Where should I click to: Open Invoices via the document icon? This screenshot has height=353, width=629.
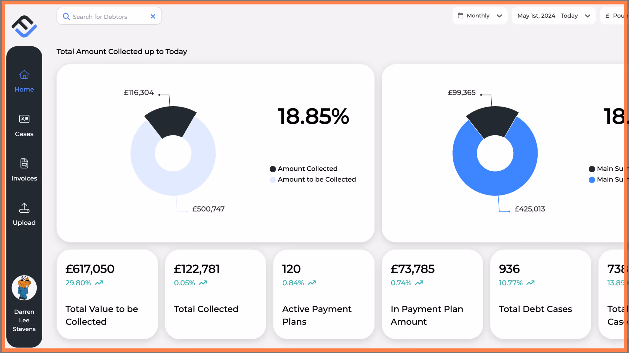(x=24, y=163)
